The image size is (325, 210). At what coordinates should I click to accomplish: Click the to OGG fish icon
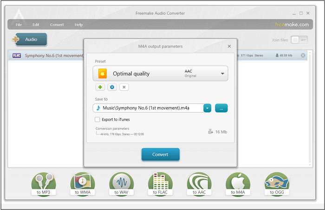tap(277, 184)
